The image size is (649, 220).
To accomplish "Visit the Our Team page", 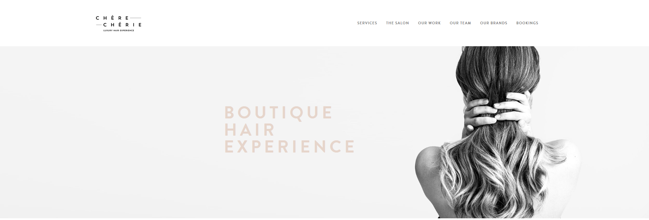I will 460,23.
